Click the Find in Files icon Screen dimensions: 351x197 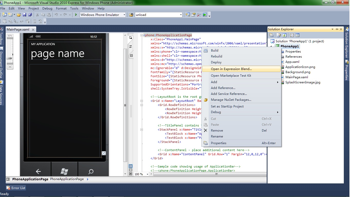[131, 15]
